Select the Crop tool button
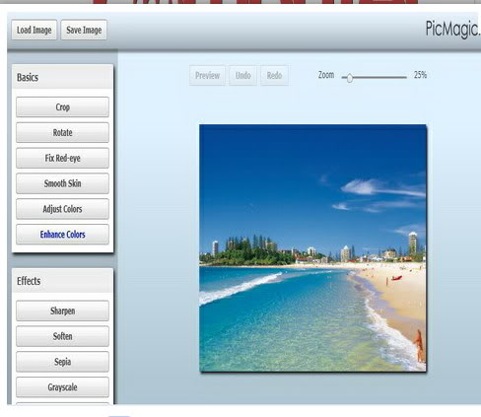This screenshot has height=417, width=481. coord(62,106)
